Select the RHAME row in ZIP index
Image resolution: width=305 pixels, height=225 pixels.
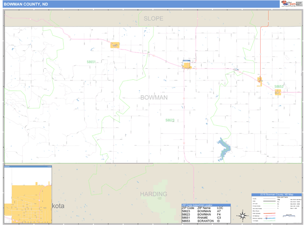(205, 218)
